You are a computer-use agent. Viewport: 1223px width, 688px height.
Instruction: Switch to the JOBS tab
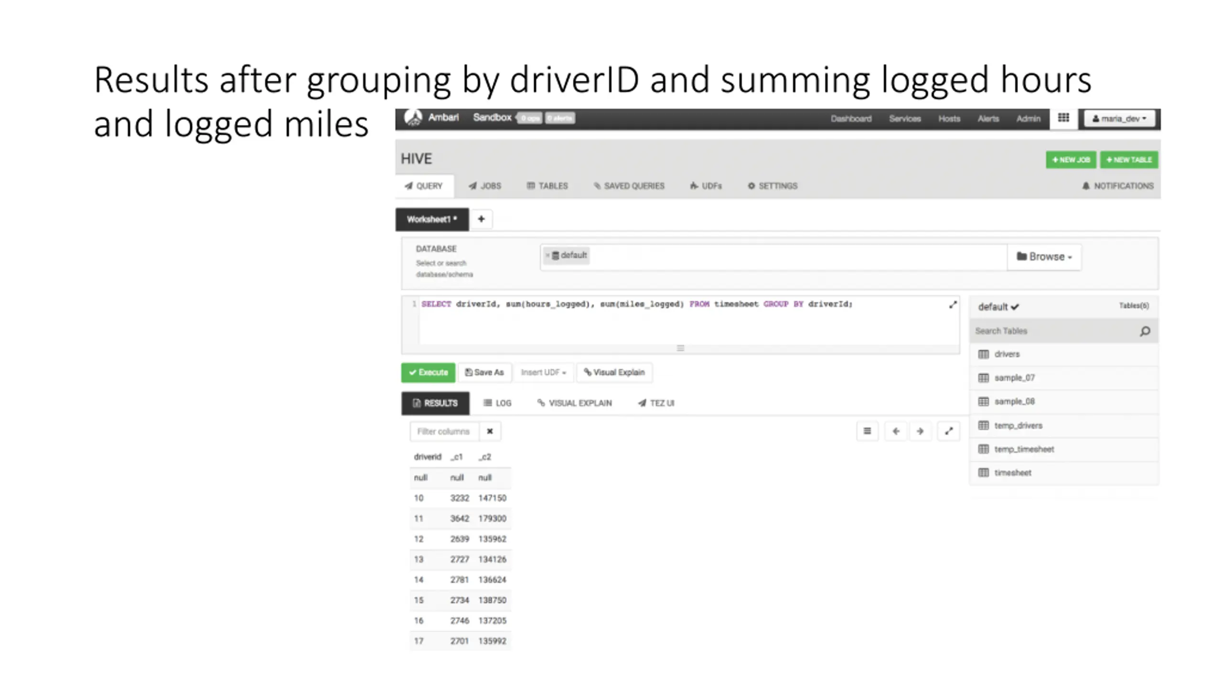pos(485,186)
